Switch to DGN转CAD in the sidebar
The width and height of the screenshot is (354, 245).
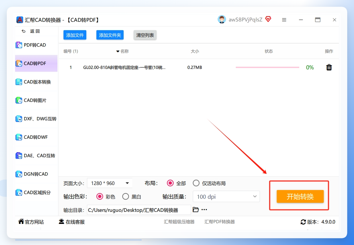click(x=36, y=174)
